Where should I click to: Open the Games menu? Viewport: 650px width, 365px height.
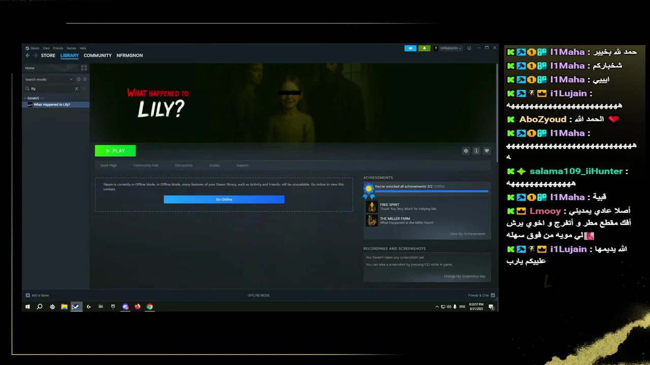click(x=71, y=48)
